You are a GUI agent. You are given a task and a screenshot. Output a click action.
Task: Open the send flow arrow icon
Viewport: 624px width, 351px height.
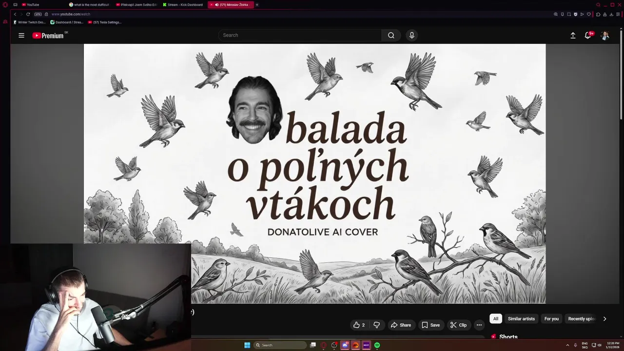pyautogui.click(x=582, y=14)
